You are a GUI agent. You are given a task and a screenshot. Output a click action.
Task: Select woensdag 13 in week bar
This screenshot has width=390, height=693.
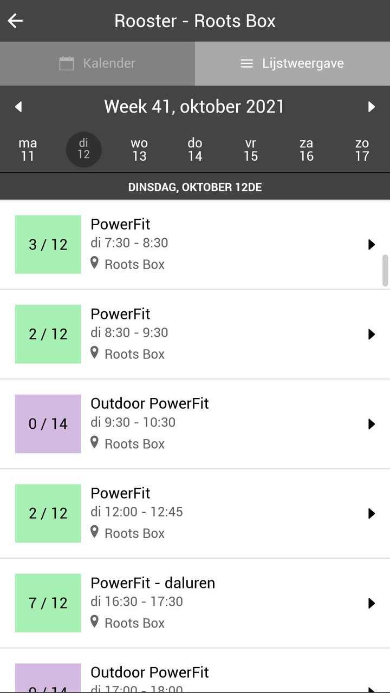pyautogui.click(x=139, y=150)
